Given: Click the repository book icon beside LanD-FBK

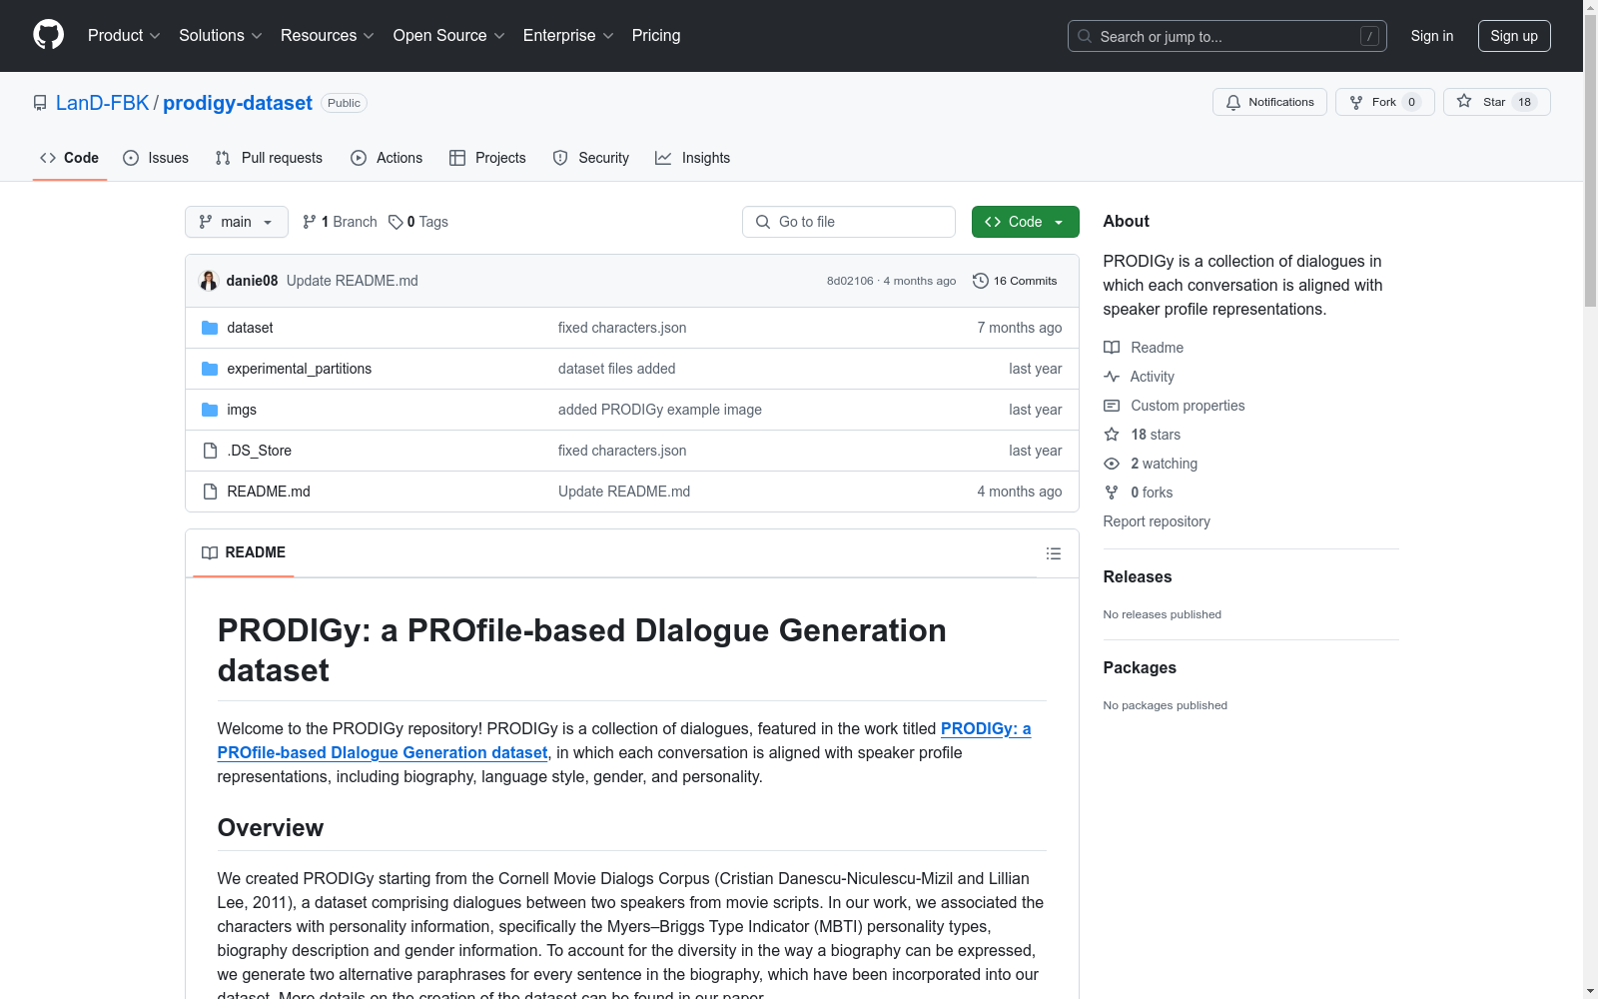Looking at the screenshot, I should (40, 103).
